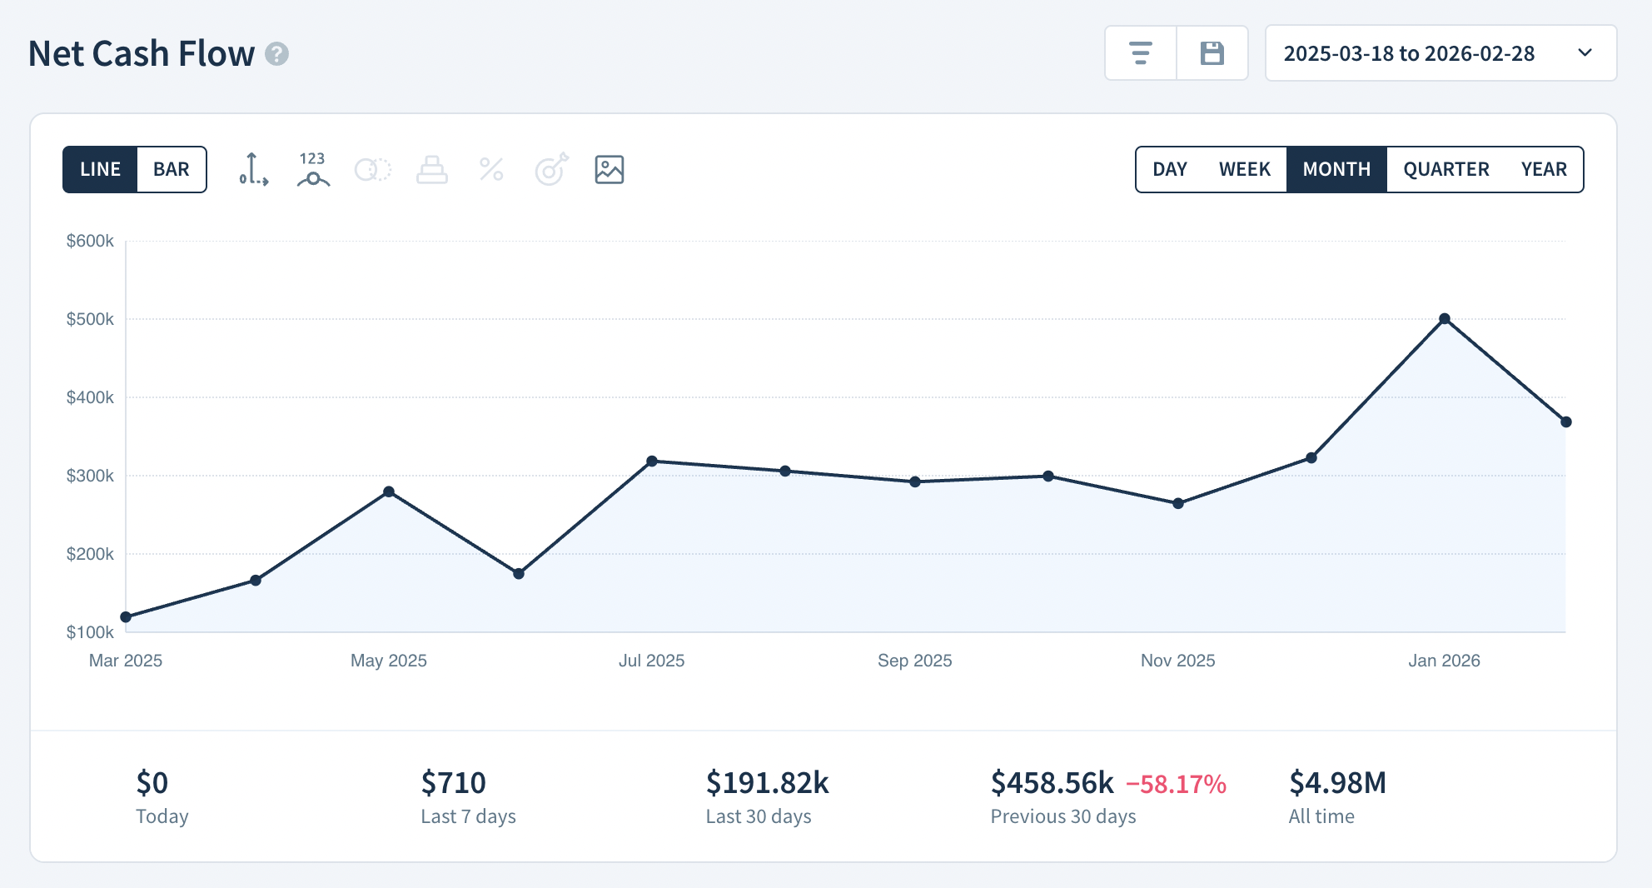Open the filter icon next to save
This screenshot has width=1652, height=888.
[x=1141, y=52]
